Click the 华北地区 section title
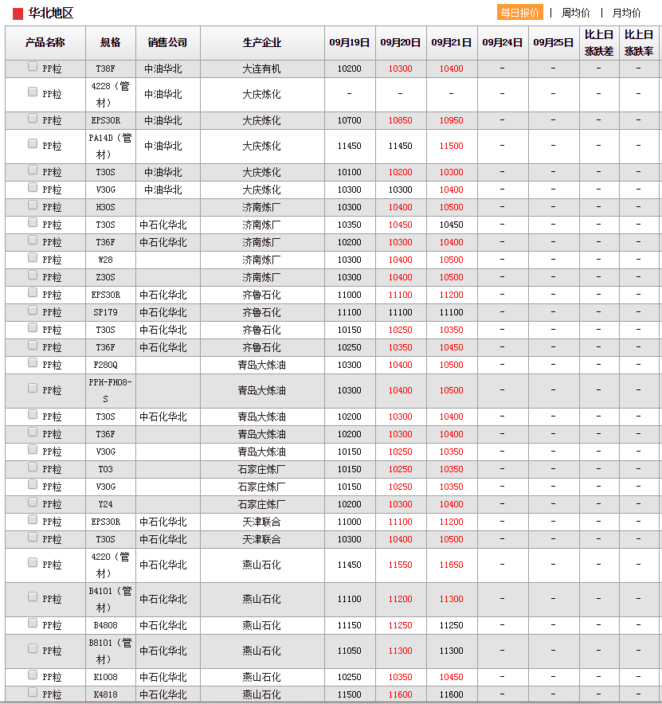662x704 pixels. tap(51, 13)
